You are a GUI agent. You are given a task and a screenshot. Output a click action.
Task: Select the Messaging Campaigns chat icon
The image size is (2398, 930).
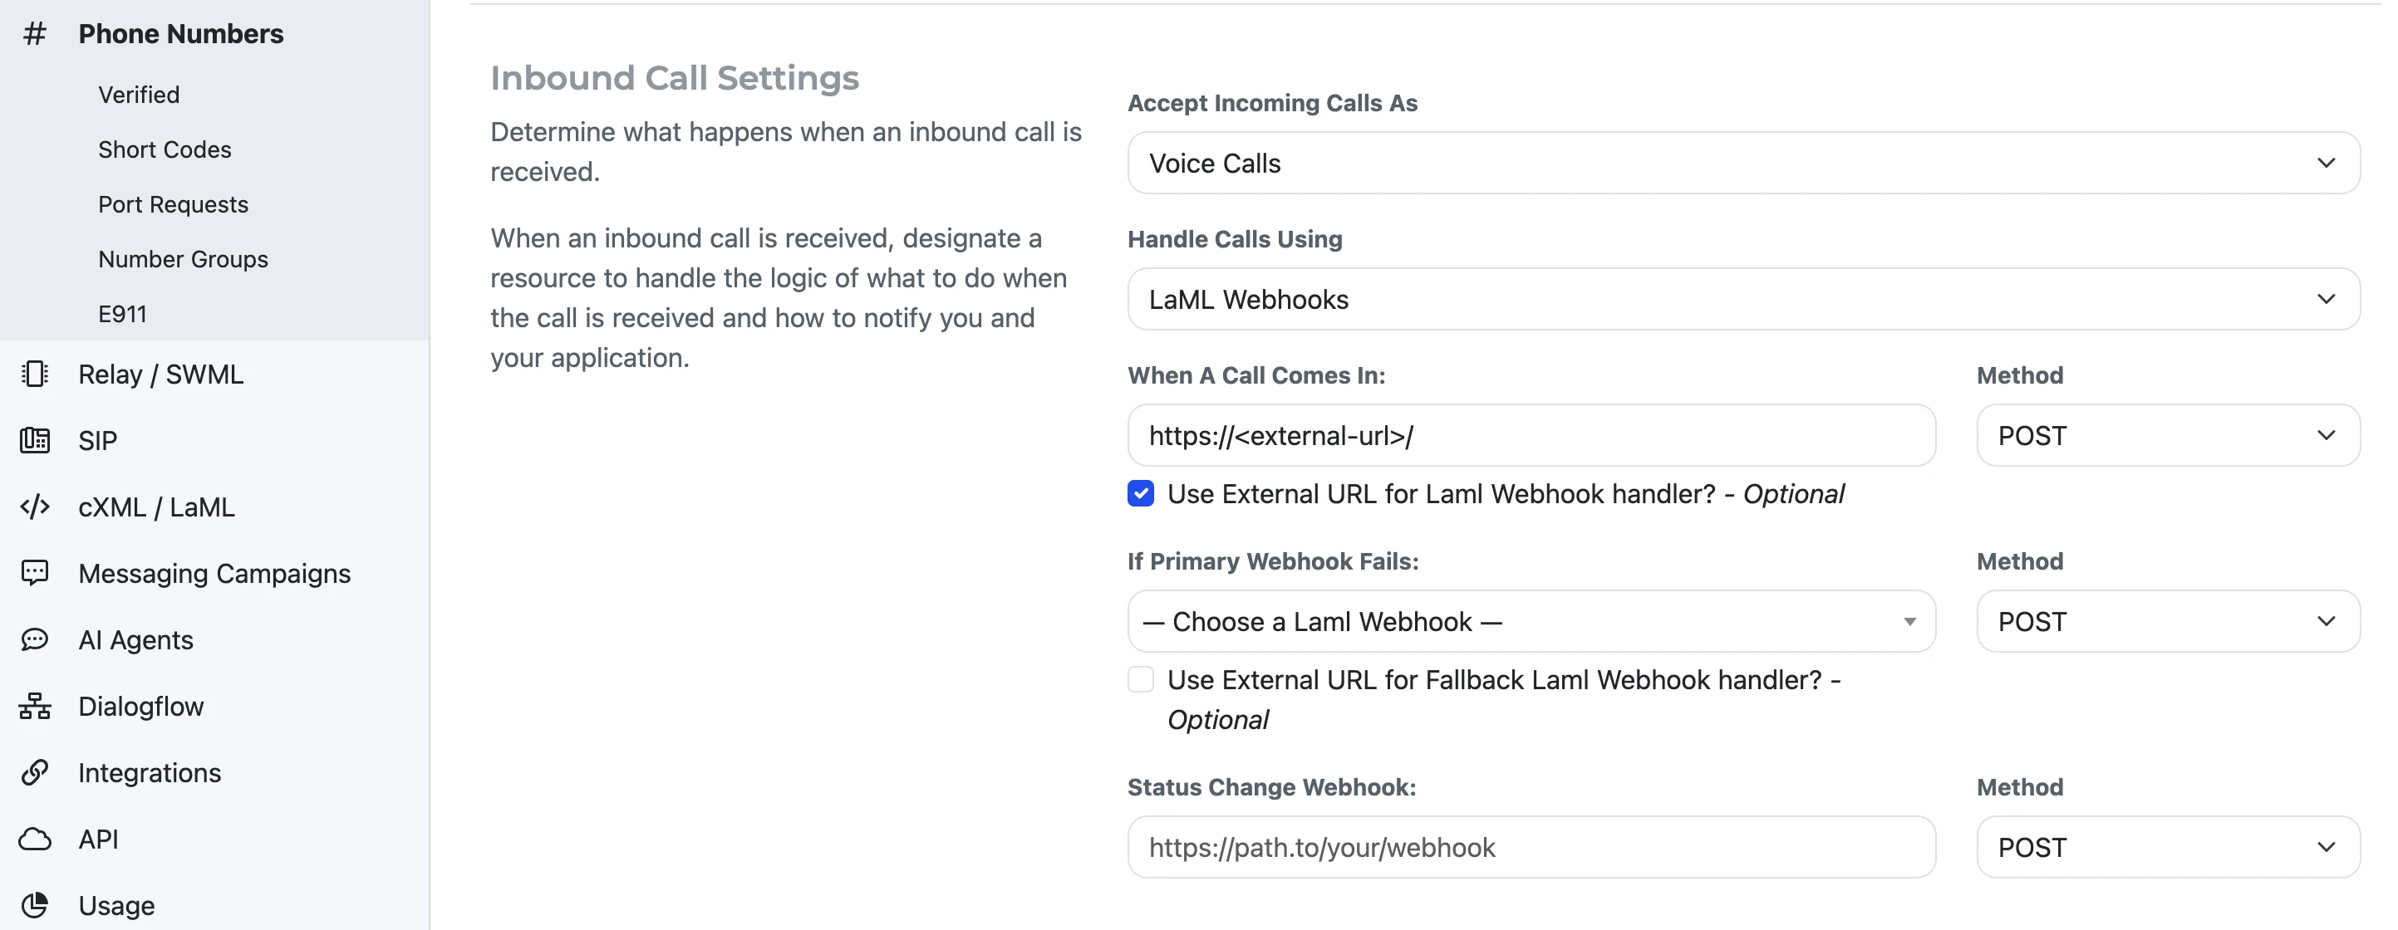(x=34, y=573)
